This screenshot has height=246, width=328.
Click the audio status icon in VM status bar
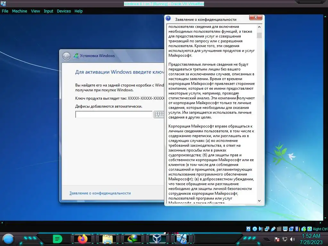tap(261, 229)
